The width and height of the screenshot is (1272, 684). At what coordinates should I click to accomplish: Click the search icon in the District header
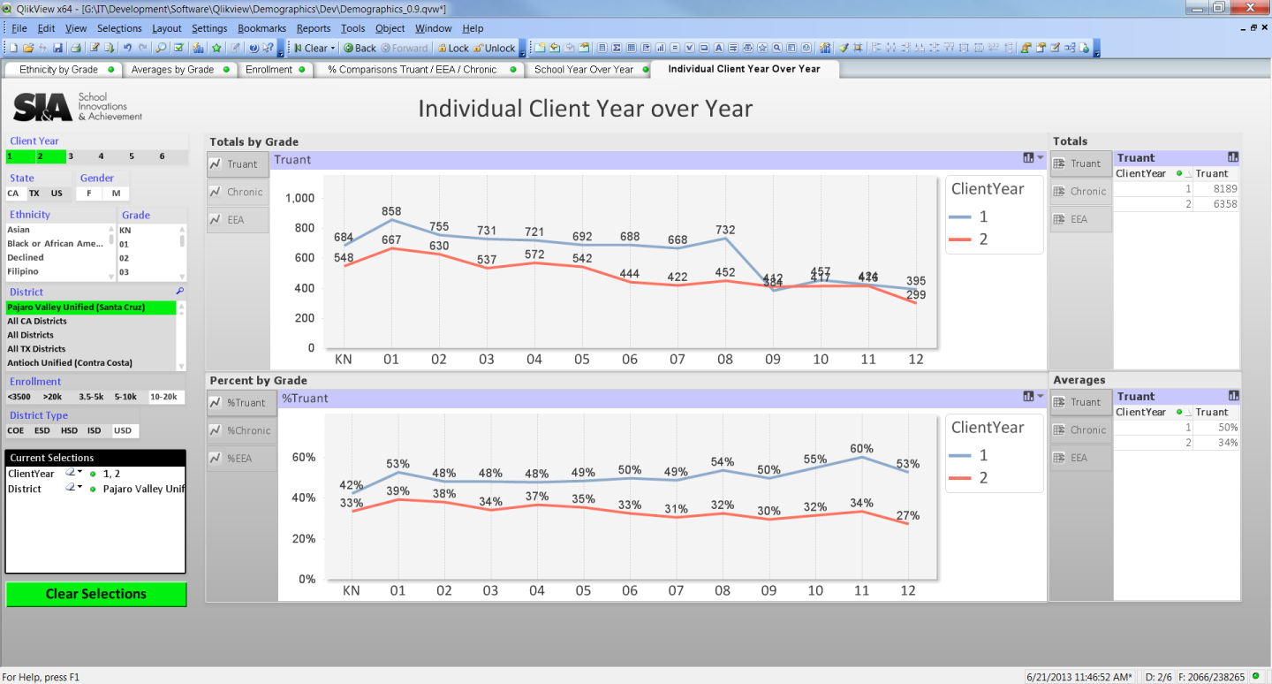point(180,291)
